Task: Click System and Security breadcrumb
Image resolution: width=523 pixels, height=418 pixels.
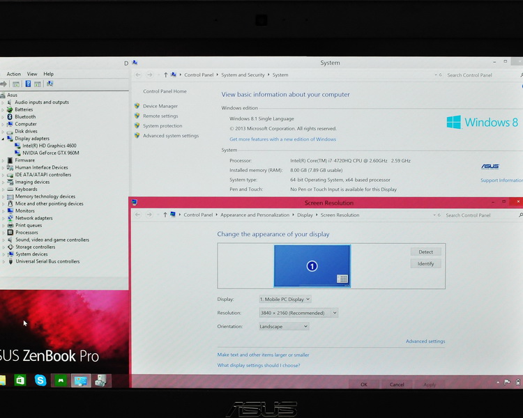Action: pyautogui.click(x=243, y=75)
